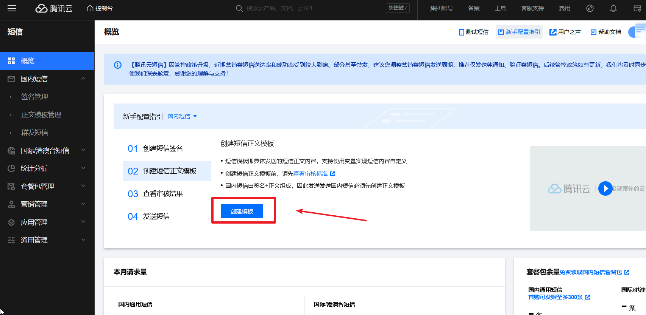The width and height of the screenshot is (646, 315).
Task: Click the 新手配置指引 button
Action: point(519,32)
